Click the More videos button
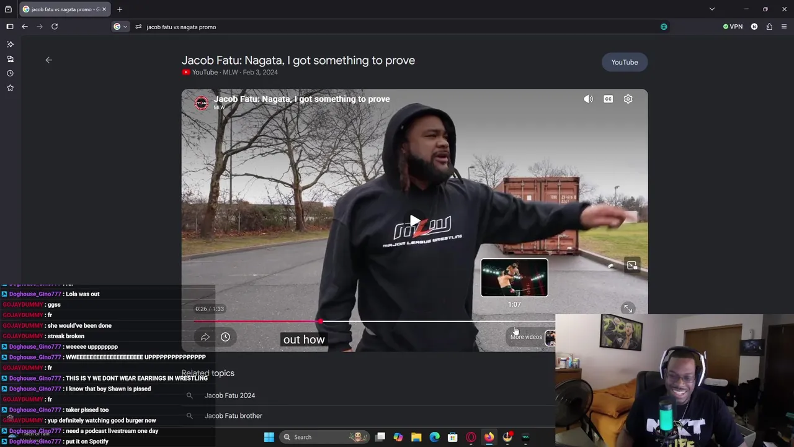Image resolution: width=794 pixels, height=447 pixels. pos(526,337)
